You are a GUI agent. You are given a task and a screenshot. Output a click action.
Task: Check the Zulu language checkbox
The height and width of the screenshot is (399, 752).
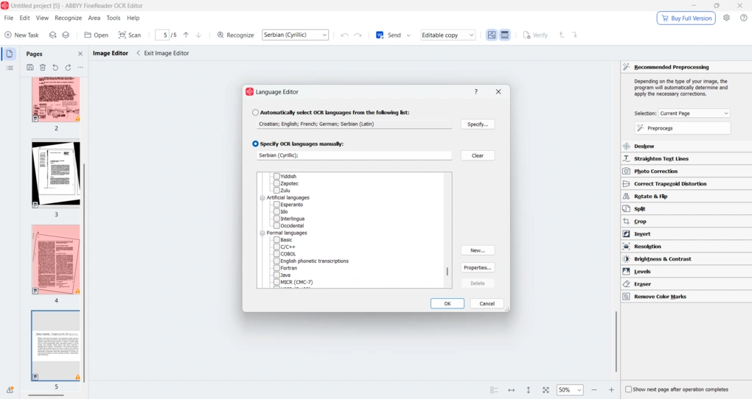[276, 190]
